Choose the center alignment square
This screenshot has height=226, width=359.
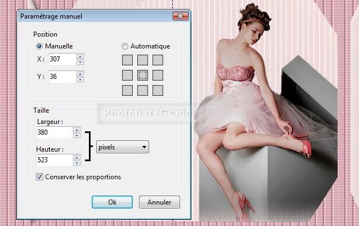[142, 75]
